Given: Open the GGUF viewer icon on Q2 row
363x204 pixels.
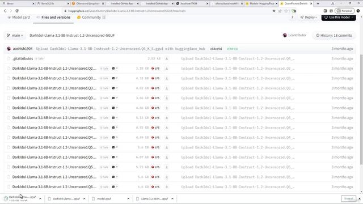Looking at the screenshot, I should pyautogui.click(x=115, y=69).
